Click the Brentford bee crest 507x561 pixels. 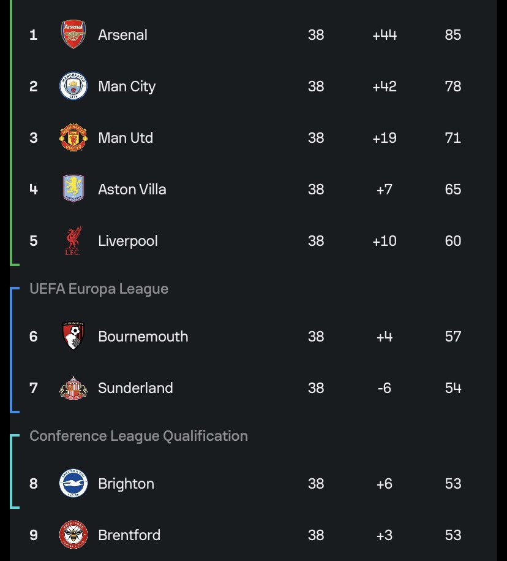click(x=73, y=535)
